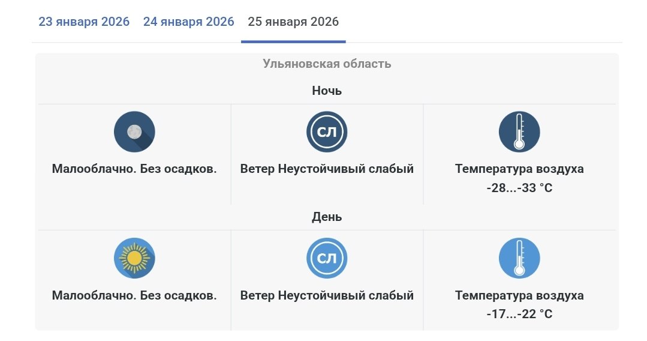The width and height of the screenshot is (647, 341).
Task: Click night Малооблачно. Без осадков. text
Action: click(x=134, y=169)
